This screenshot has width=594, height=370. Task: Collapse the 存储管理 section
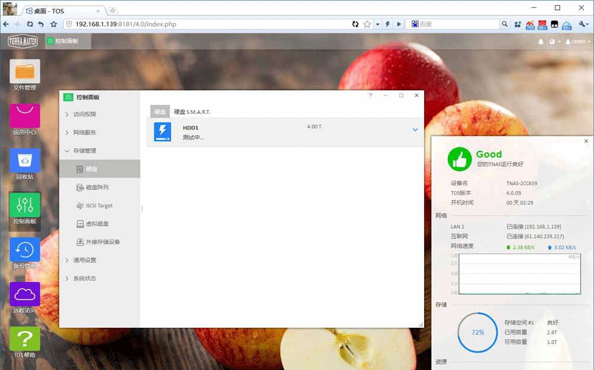click(x=84, y=151)
